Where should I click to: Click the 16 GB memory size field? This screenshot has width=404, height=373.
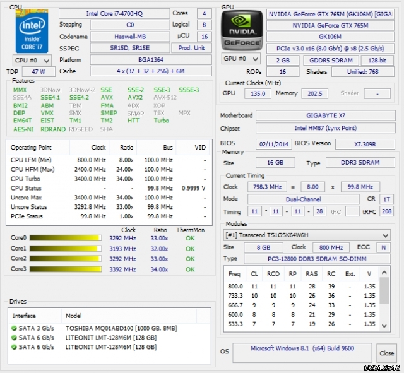[x=275, y=163]
